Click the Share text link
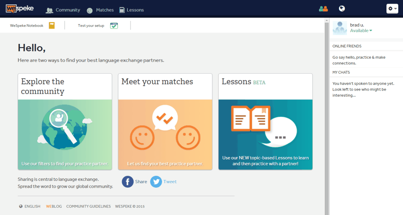The height and width of the screenshot is (215, 403). tap(141, 182)
